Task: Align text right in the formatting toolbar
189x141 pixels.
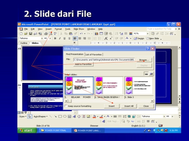Action: pos(84,38)
